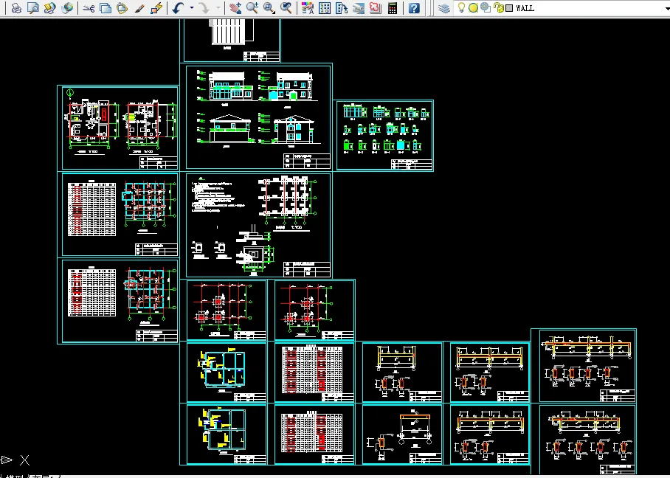Expand the Undo history dropdown arrow

point(191,7)
